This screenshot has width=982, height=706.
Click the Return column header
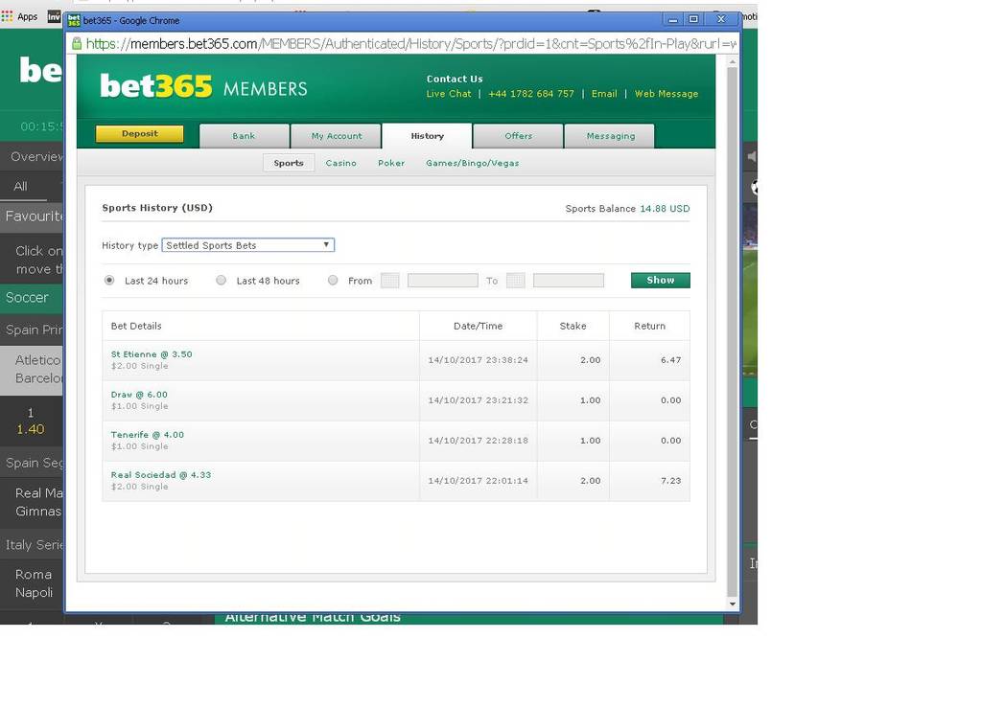click(649, 326)
